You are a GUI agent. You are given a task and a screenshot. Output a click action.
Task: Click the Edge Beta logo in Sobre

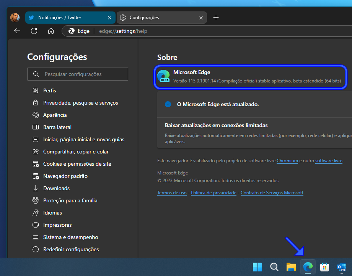(163, 76)
